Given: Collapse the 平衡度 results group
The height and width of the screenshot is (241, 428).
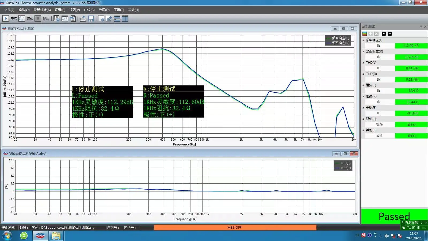Looking at the screenshot, I should [364, 108].
